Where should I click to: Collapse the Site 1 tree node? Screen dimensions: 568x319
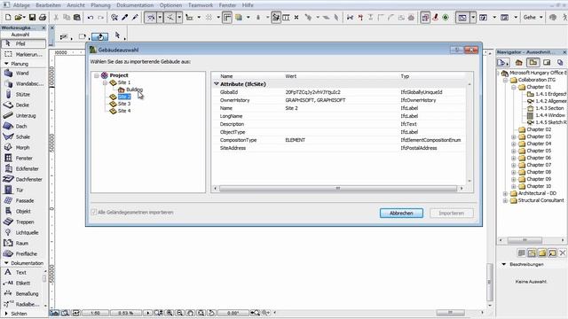[x=105, y=82]
